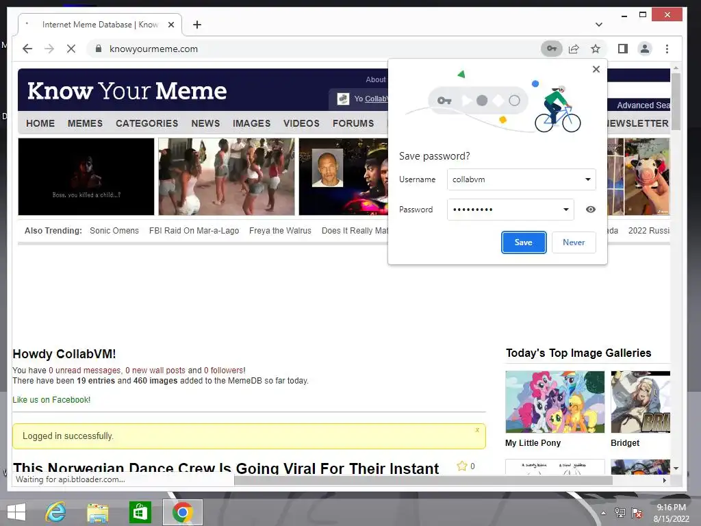Open Freya the Walrus trending link
Screen dimensions: 701x526
pyautogui.click(x=280, y=231)
